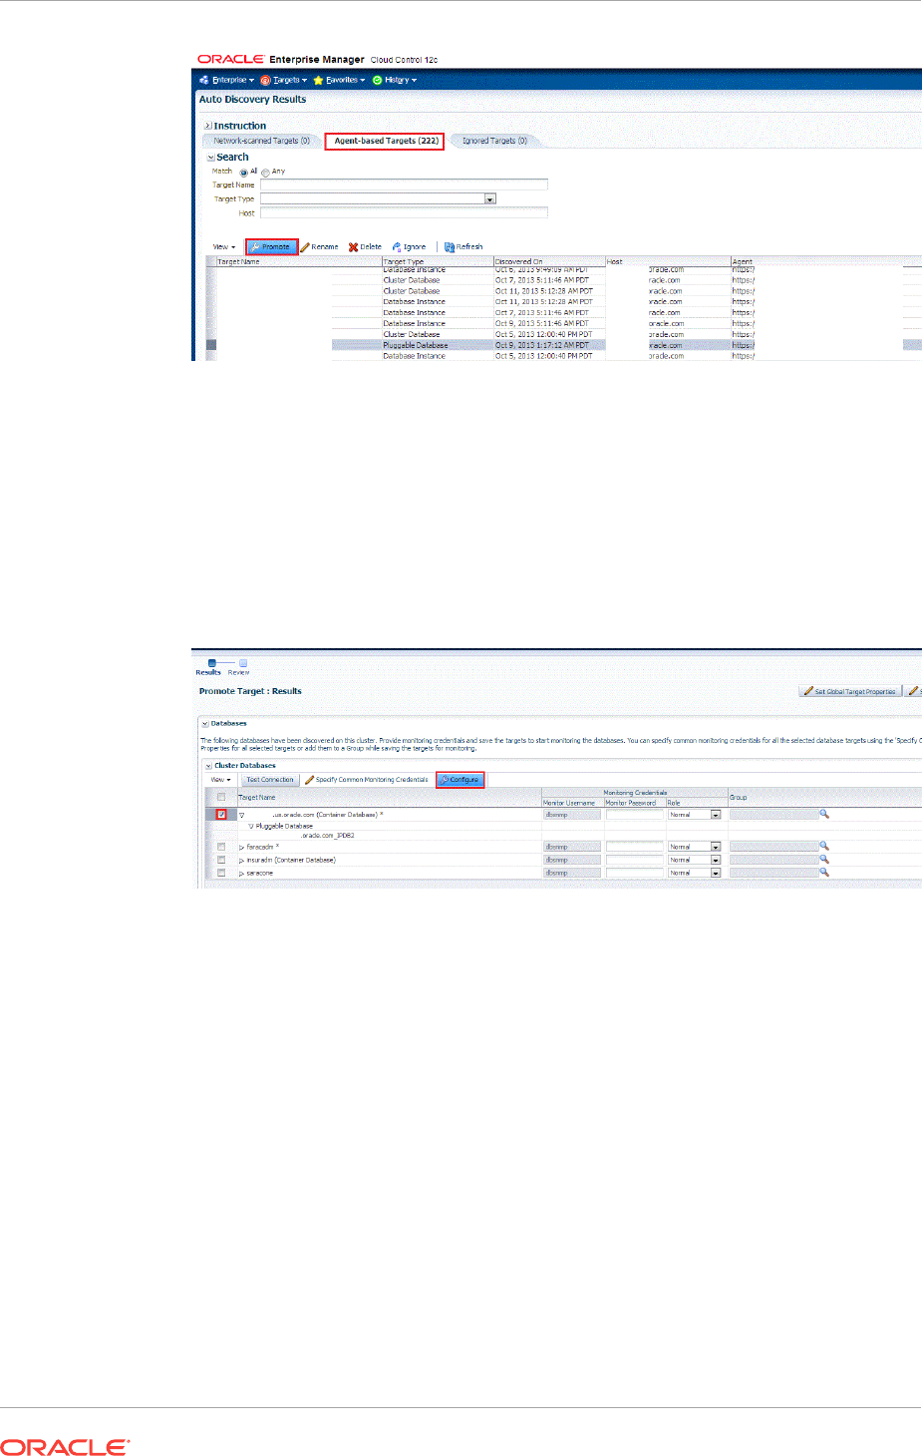
Task: Click the Target Type column header
Action: 438,261
